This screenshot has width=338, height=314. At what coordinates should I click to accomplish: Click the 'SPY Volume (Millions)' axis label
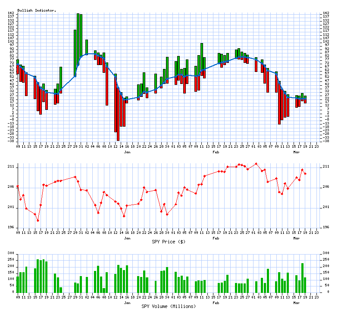coord(169,306)
